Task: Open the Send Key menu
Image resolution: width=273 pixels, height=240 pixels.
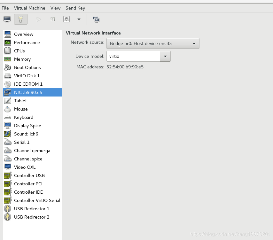Action: click(x=75, y=8)
